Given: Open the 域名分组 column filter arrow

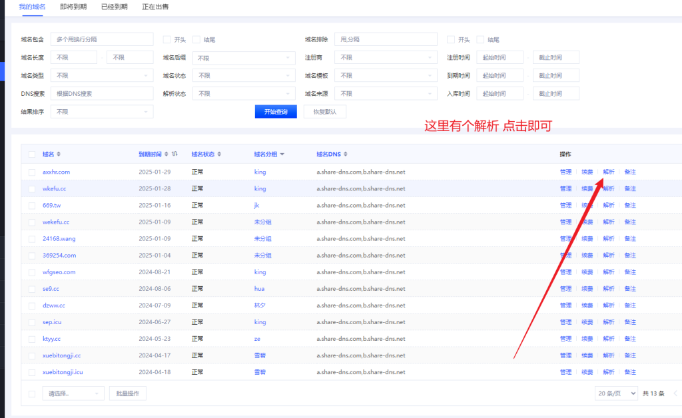Looking at the screenshot, I should click(x=282, y=154).
